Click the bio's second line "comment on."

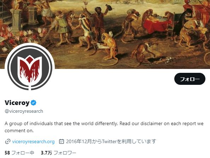(19, 130)
